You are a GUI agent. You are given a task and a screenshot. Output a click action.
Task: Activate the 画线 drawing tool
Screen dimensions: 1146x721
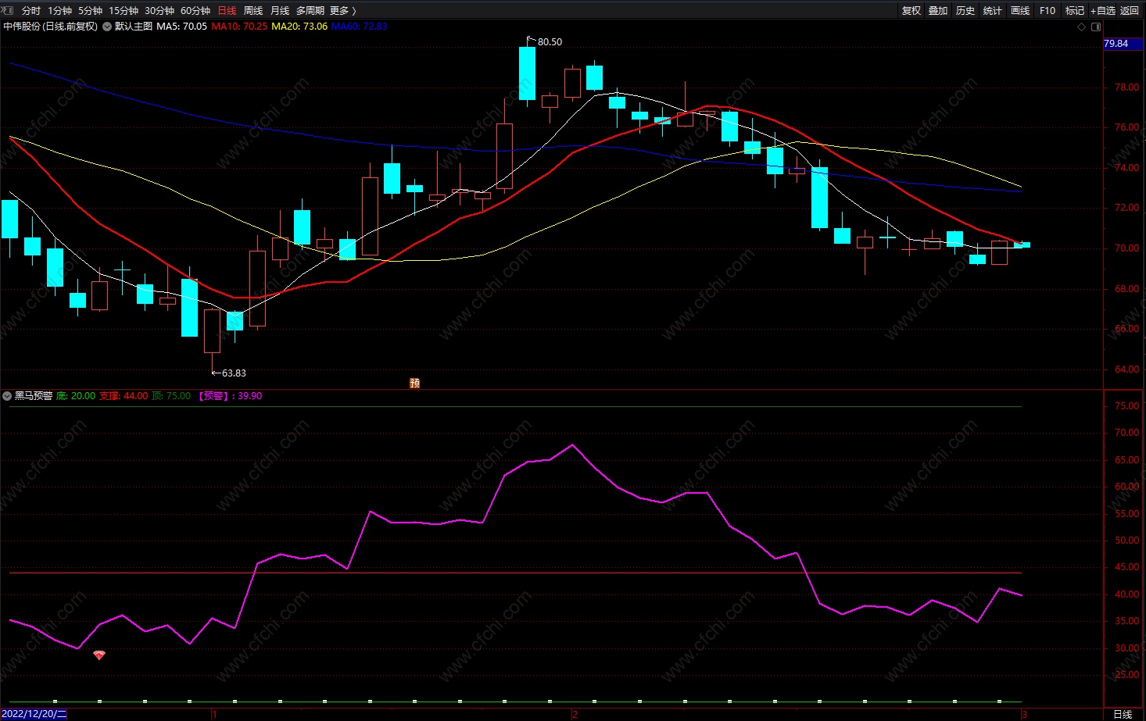tap(1020, 10)
